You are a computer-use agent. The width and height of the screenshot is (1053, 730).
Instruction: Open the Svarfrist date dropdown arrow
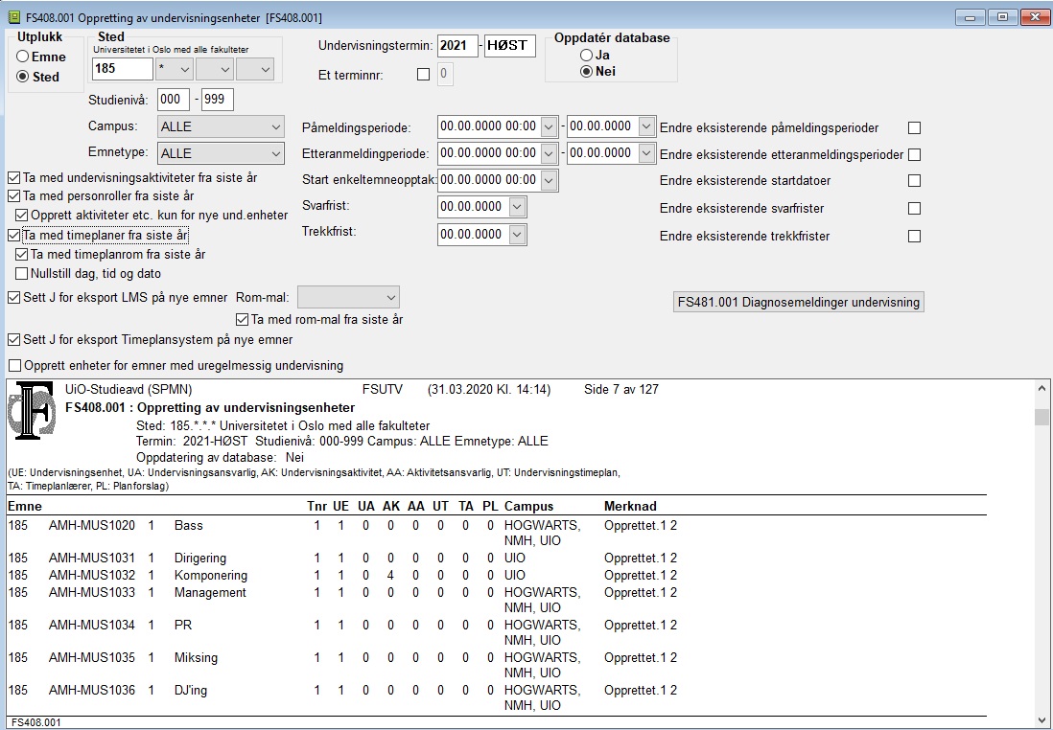pyautogui.click(x=517, y=207)
